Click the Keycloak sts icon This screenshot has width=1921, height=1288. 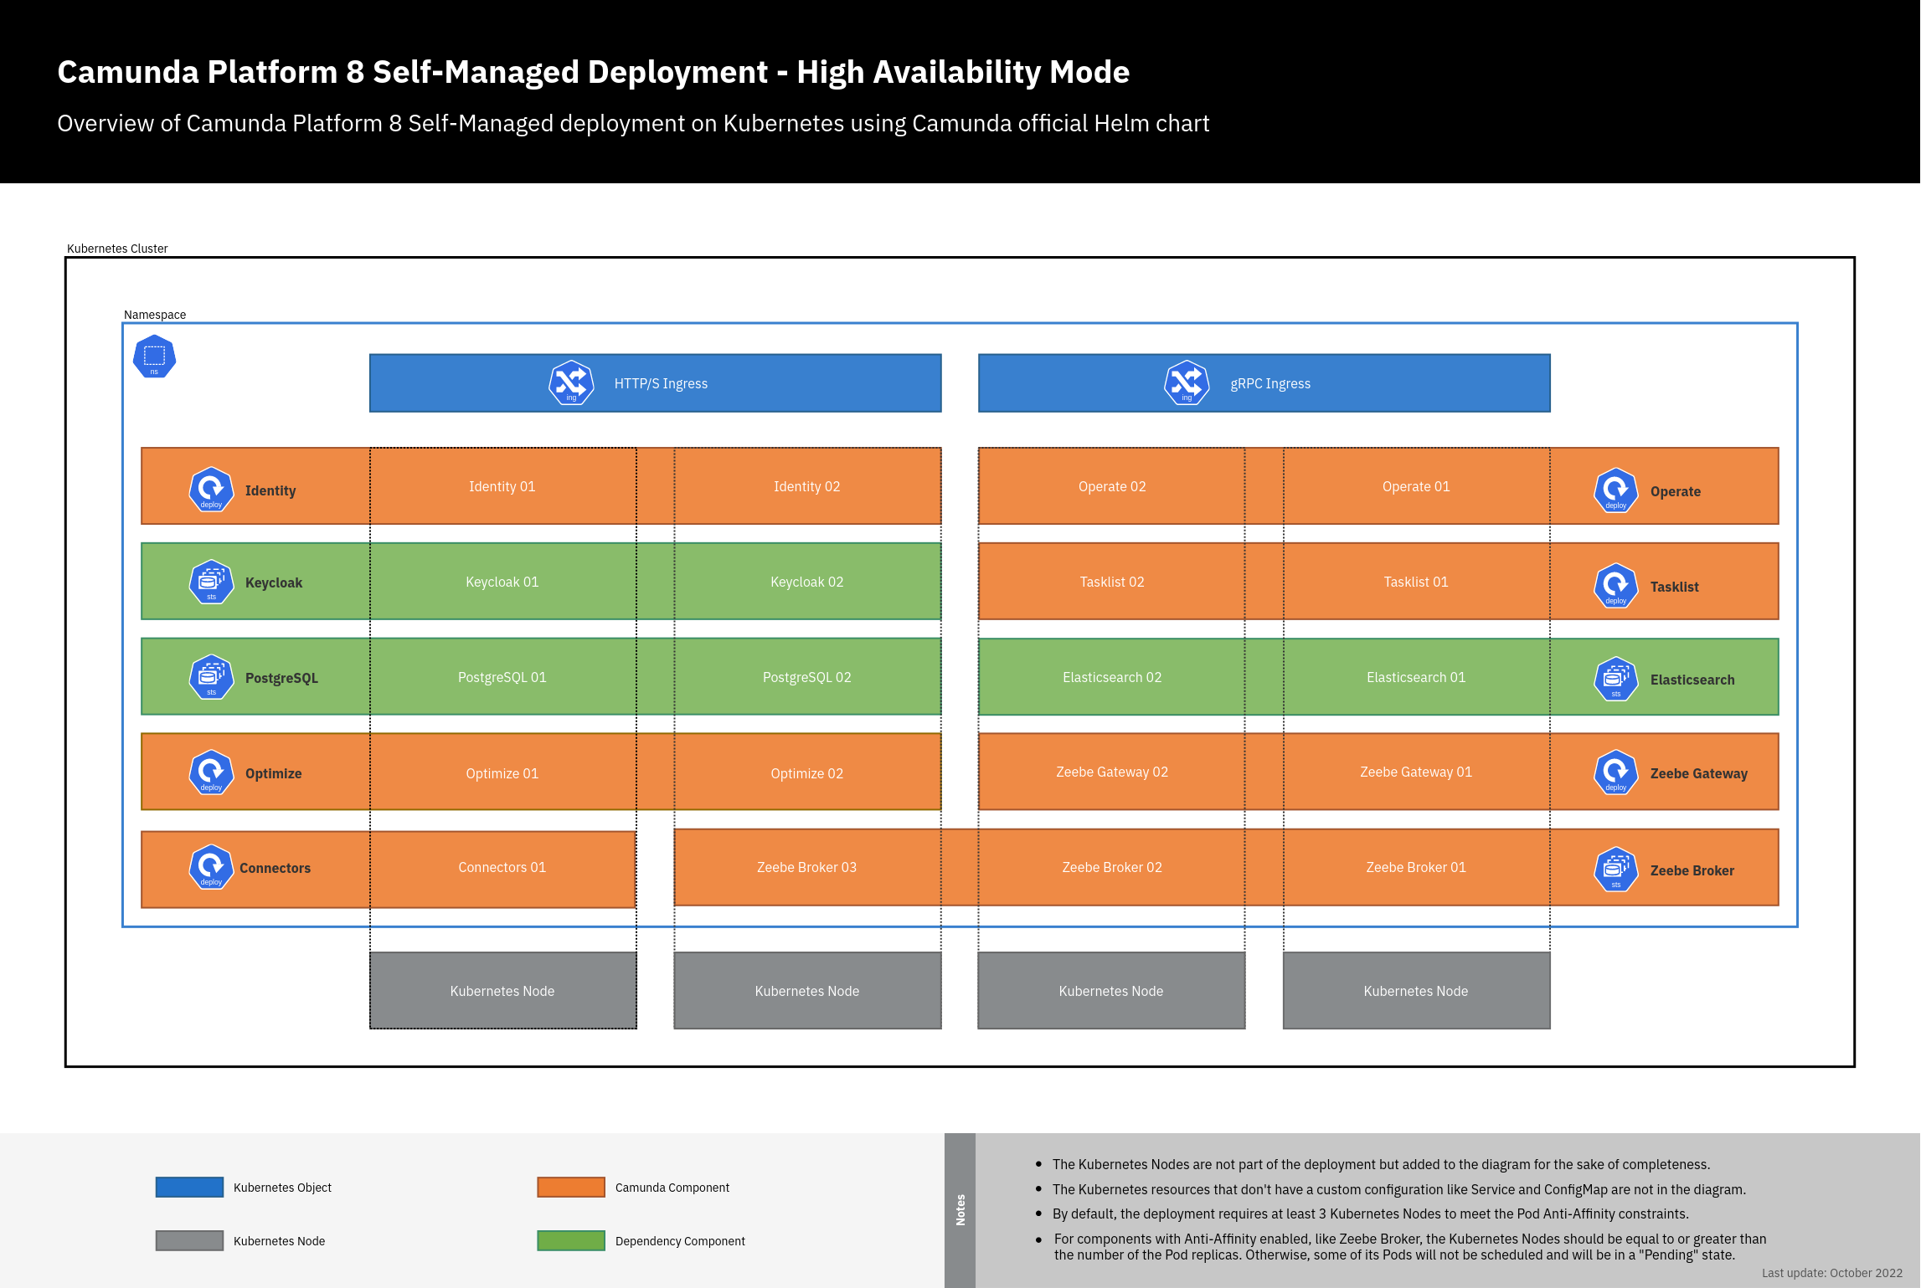[211, 582]
